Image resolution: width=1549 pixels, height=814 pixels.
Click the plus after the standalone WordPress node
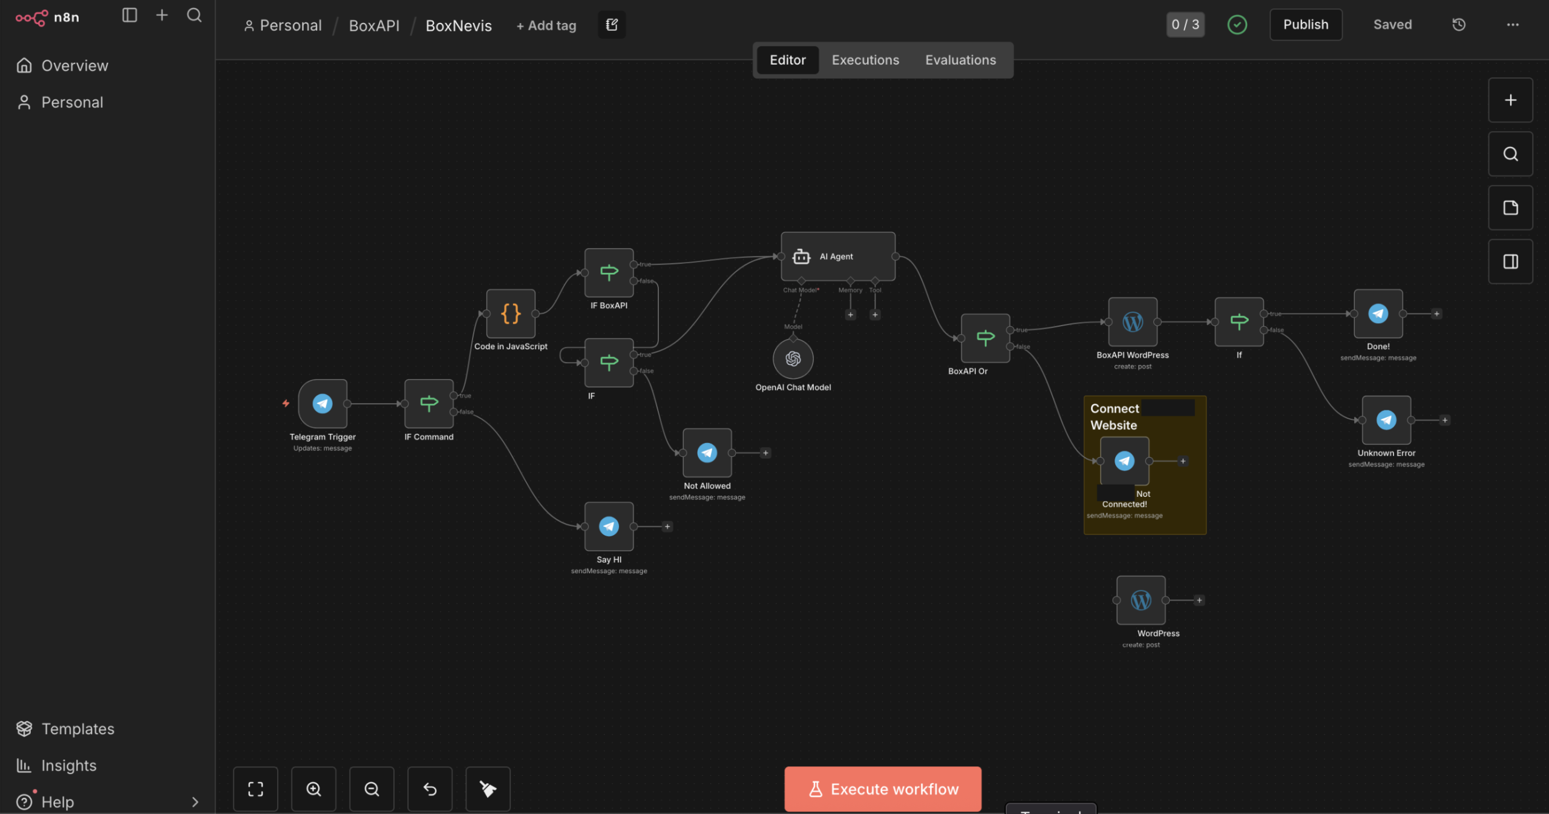[x=1199, y=600]
